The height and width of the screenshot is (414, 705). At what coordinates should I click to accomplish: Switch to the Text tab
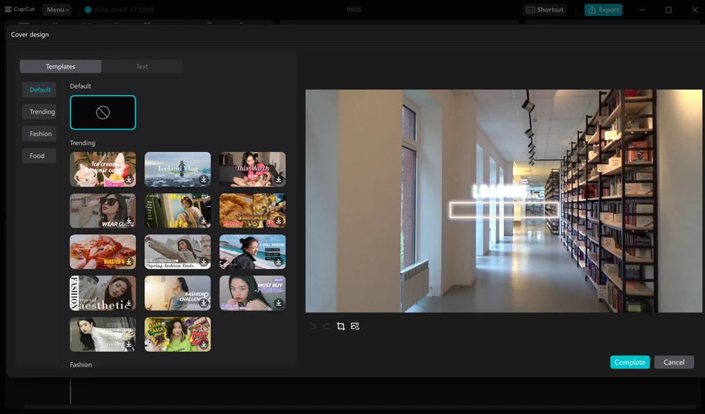click(142, 66)
